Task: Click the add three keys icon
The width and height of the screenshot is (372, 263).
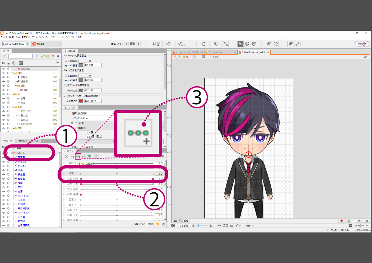Action: pos(78,156)
